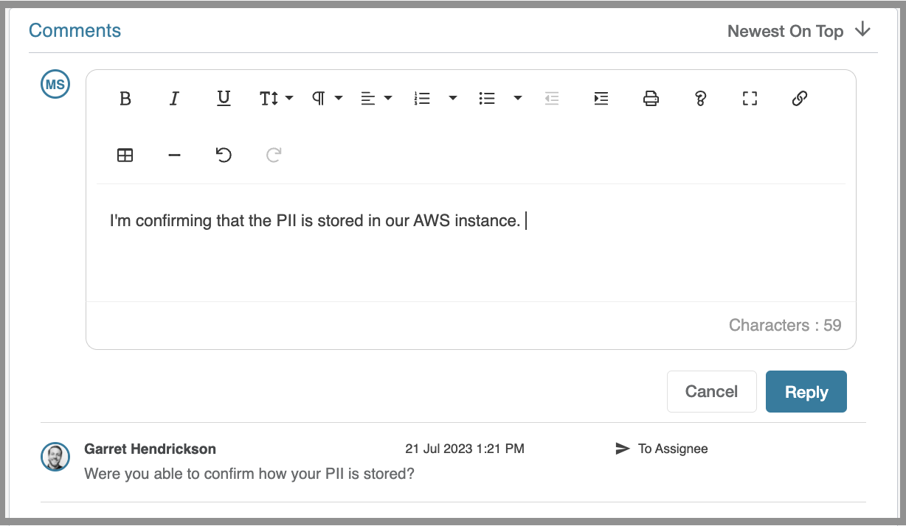
Task: Toggle an ordered list
Action: click(x=421, y=98)
